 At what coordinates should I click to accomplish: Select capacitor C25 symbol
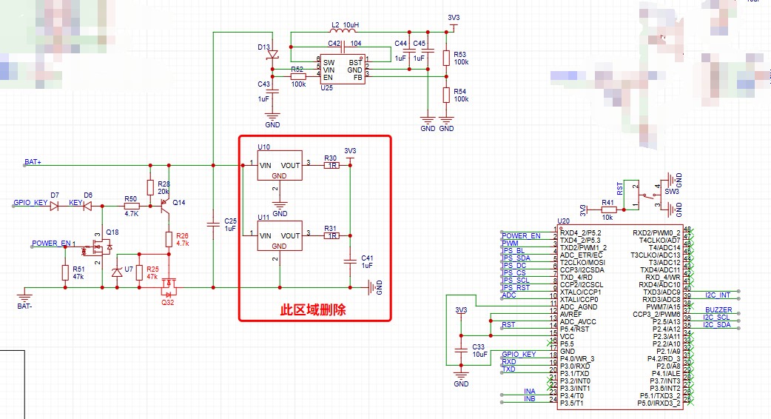tap(213, 224)
